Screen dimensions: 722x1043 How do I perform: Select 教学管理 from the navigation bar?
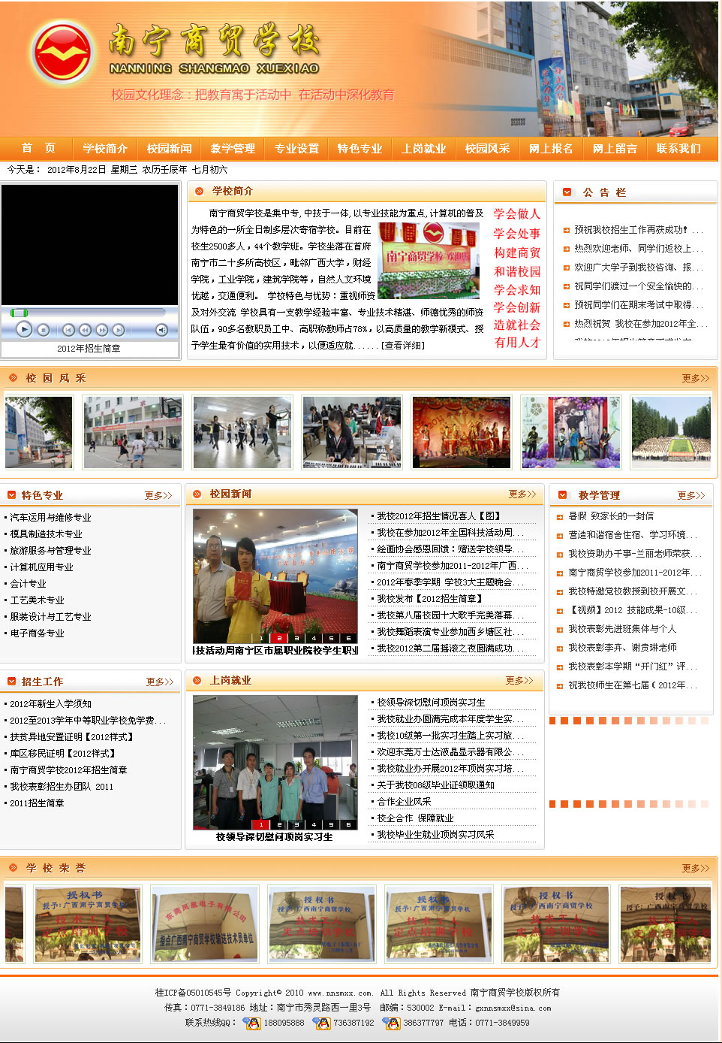click(233, 149)
